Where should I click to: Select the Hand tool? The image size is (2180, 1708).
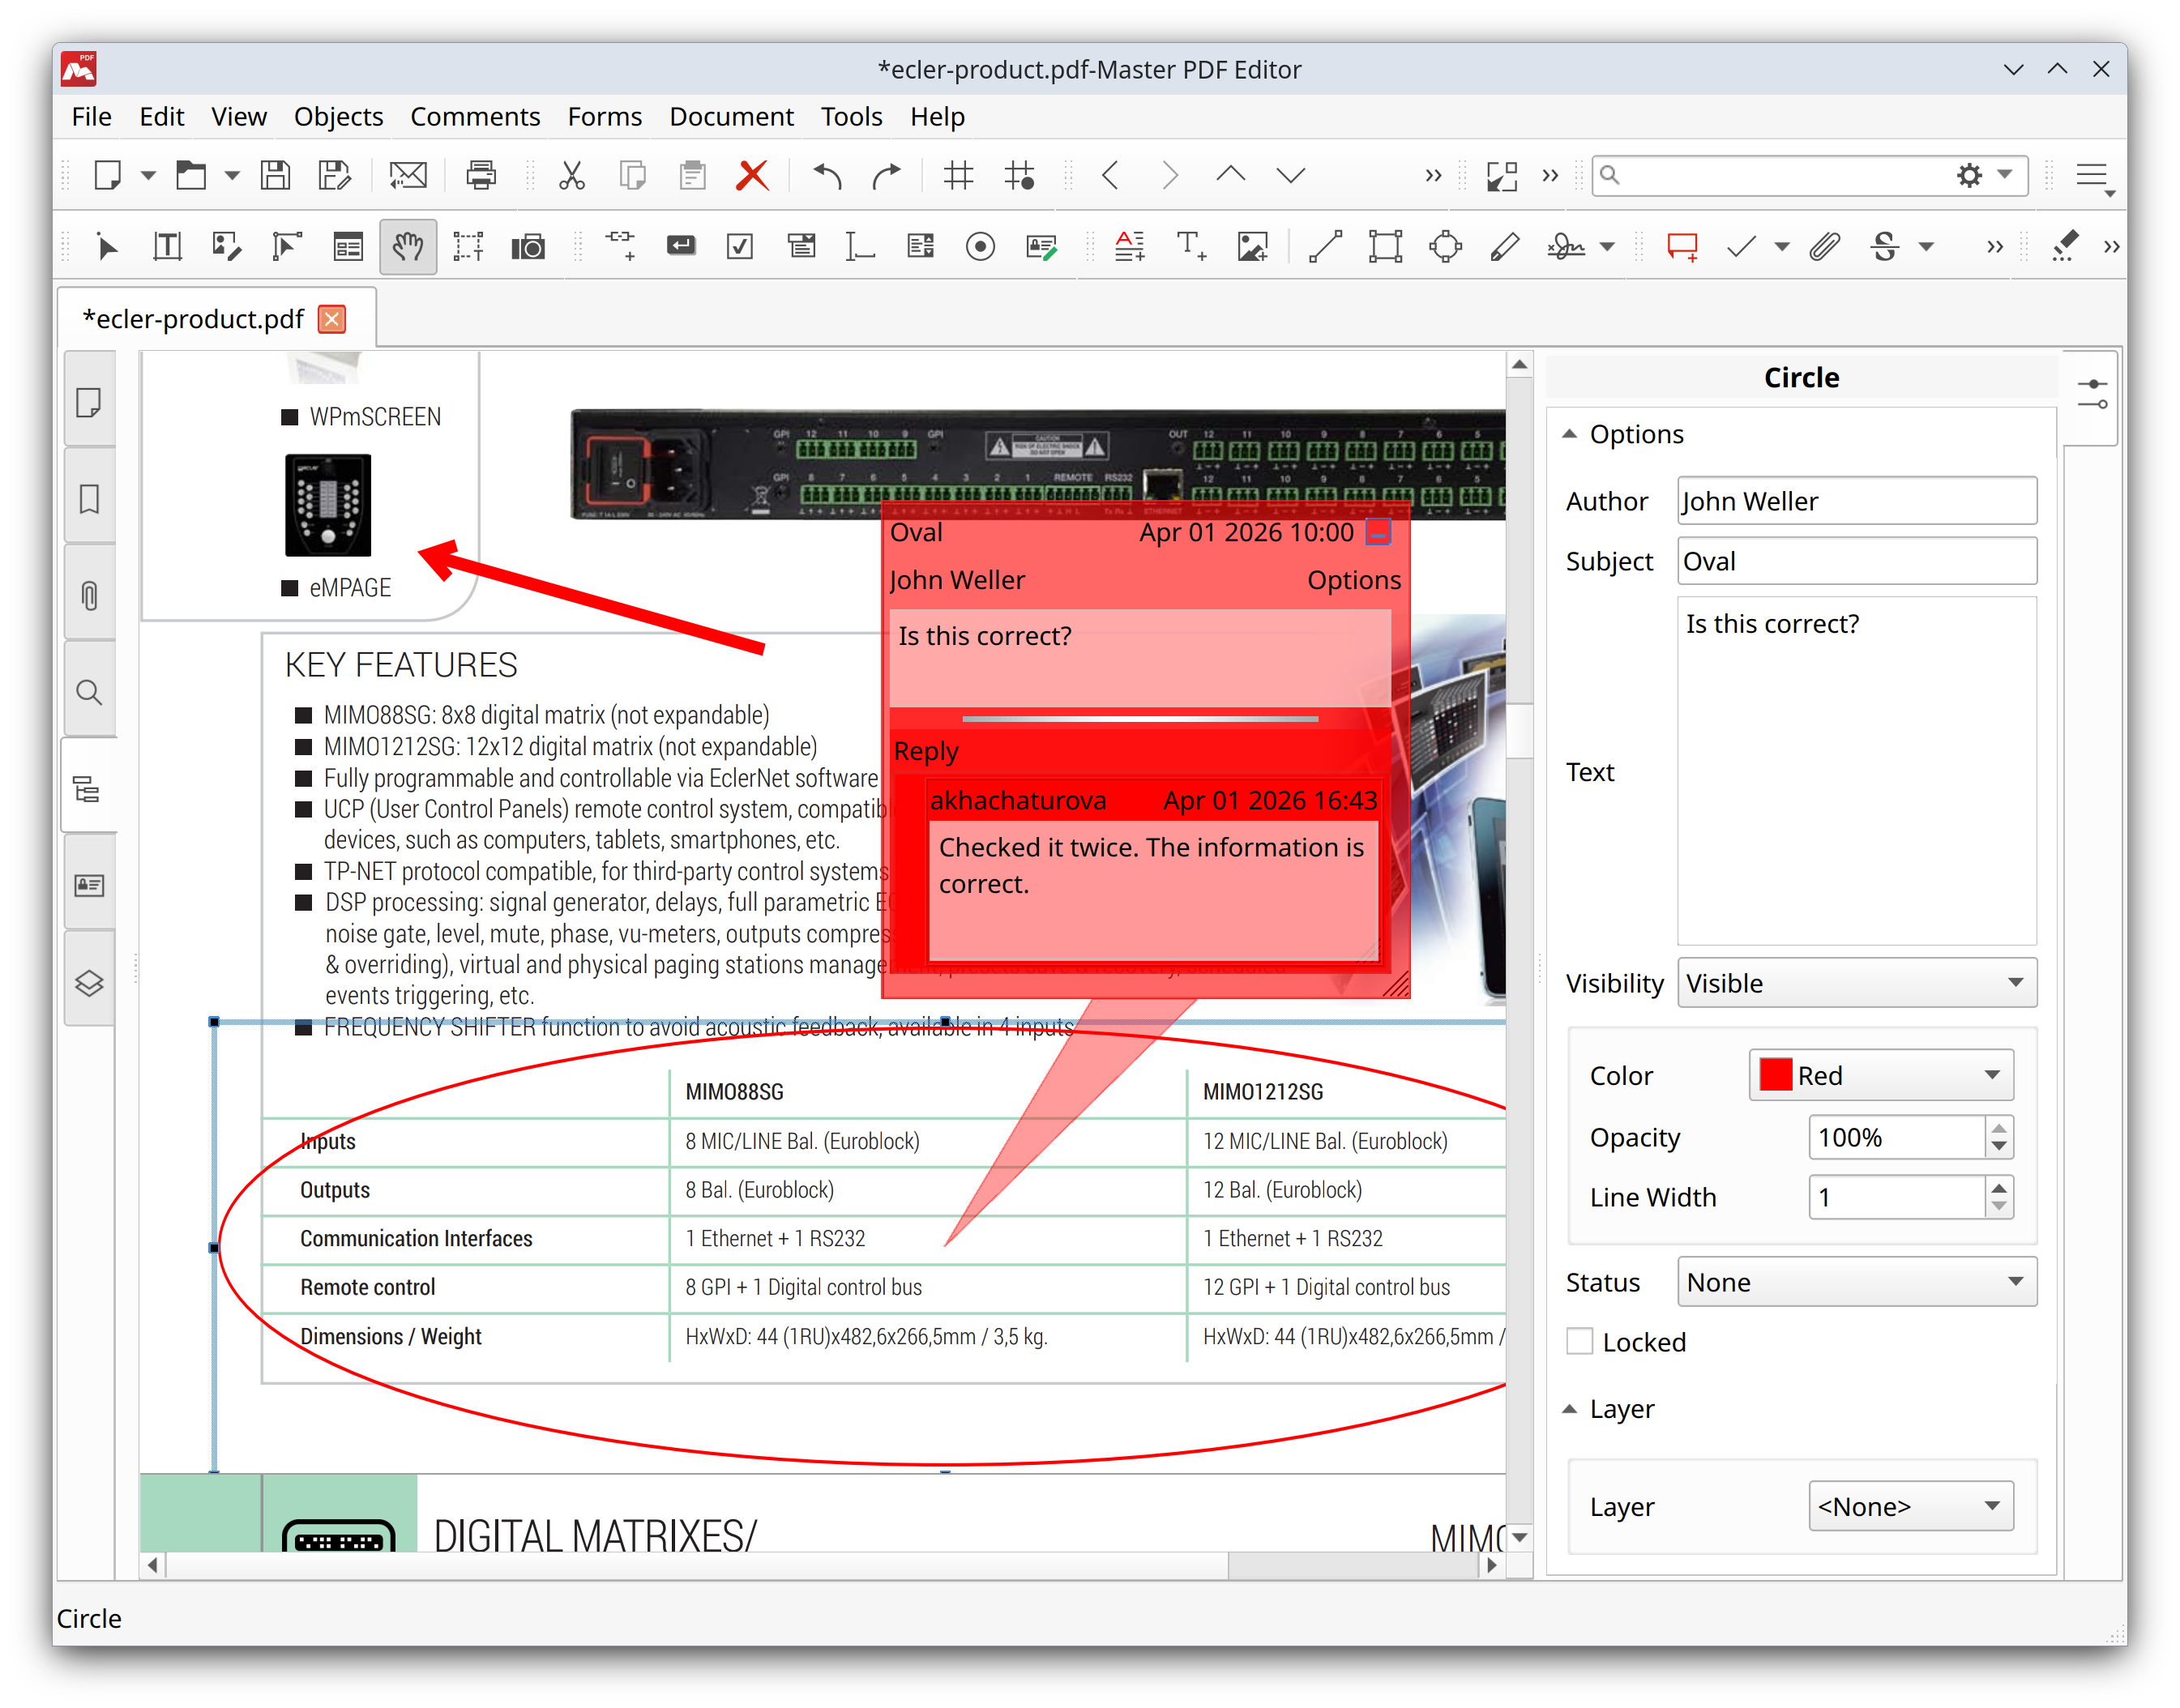click(x=407, y=246)
